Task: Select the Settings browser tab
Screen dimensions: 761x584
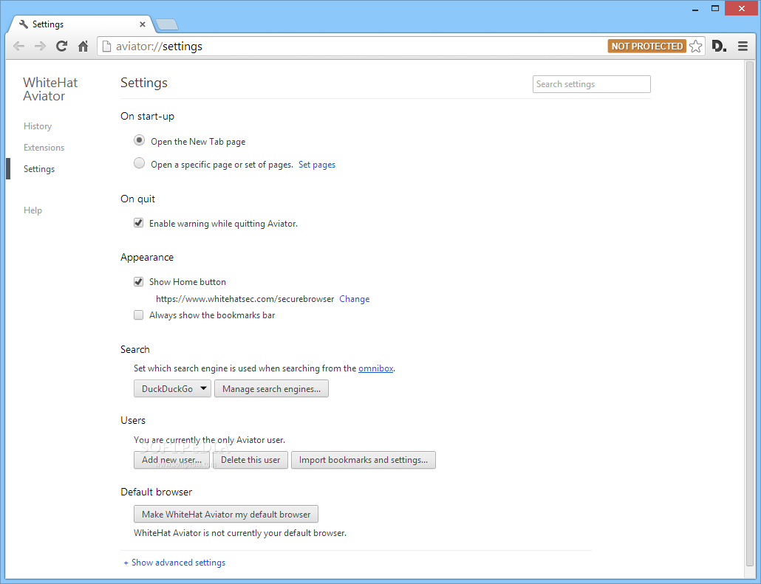Action: [x=80, y=24]
